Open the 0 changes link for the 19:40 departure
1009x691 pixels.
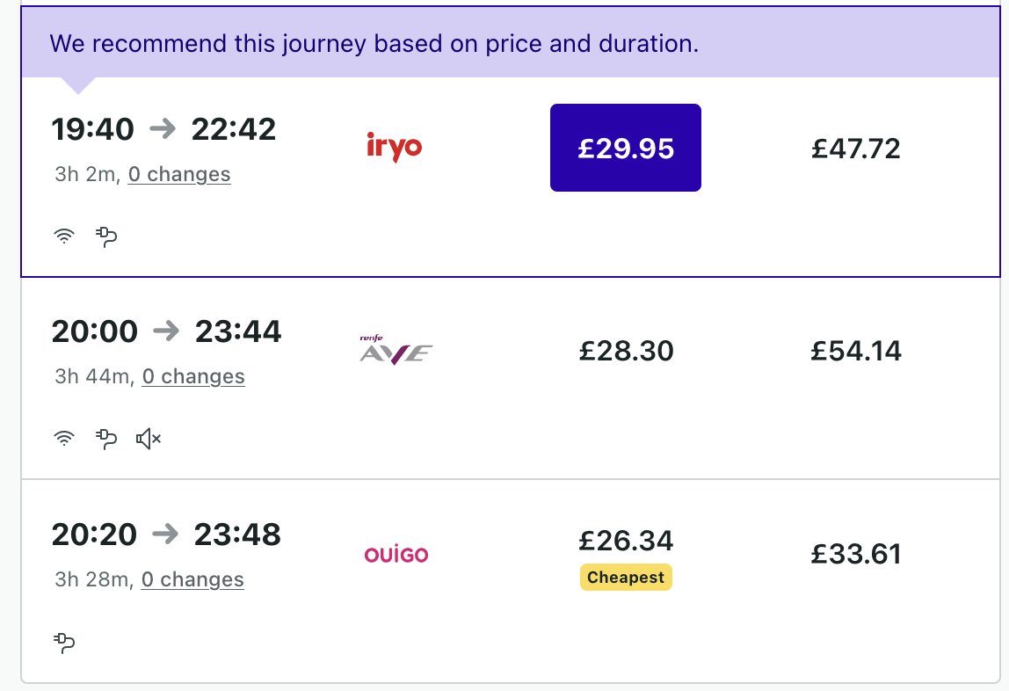point(179,174)
